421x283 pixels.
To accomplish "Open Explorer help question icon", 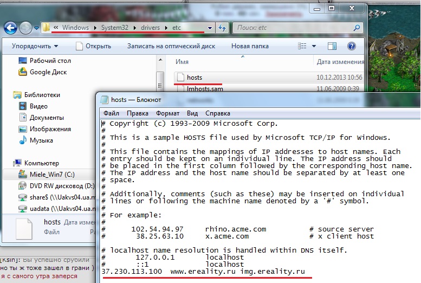I will pyautogui.click(x=352, y=46).
